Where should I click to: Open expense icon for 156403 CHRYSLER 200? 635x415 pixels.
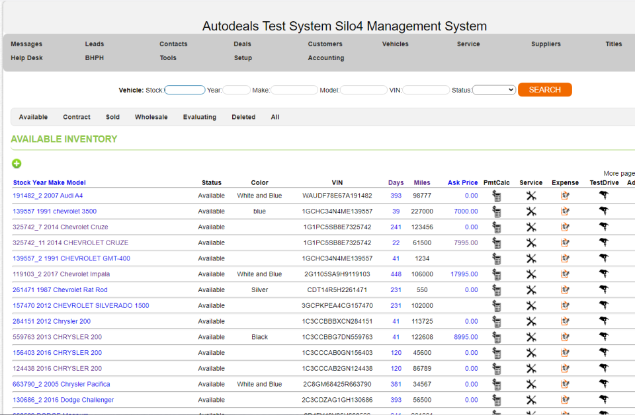click(565, 353)
